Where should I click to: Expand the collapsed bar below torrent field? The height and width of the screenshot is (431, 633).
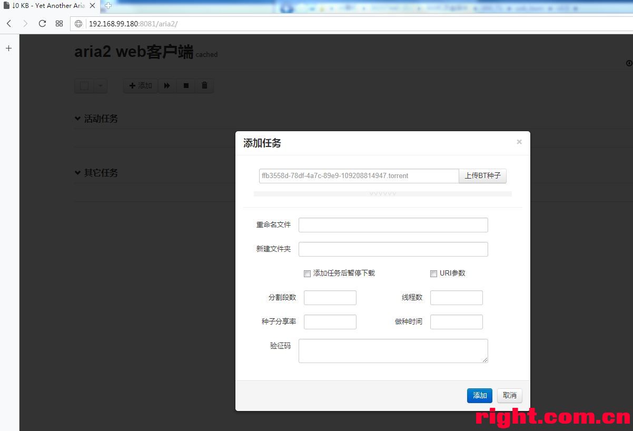click(383, 194)
